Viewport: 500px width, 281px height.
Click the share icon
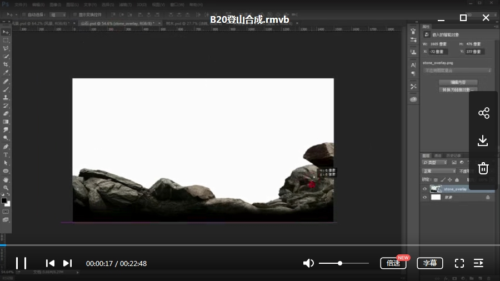(x=483, y=113)
